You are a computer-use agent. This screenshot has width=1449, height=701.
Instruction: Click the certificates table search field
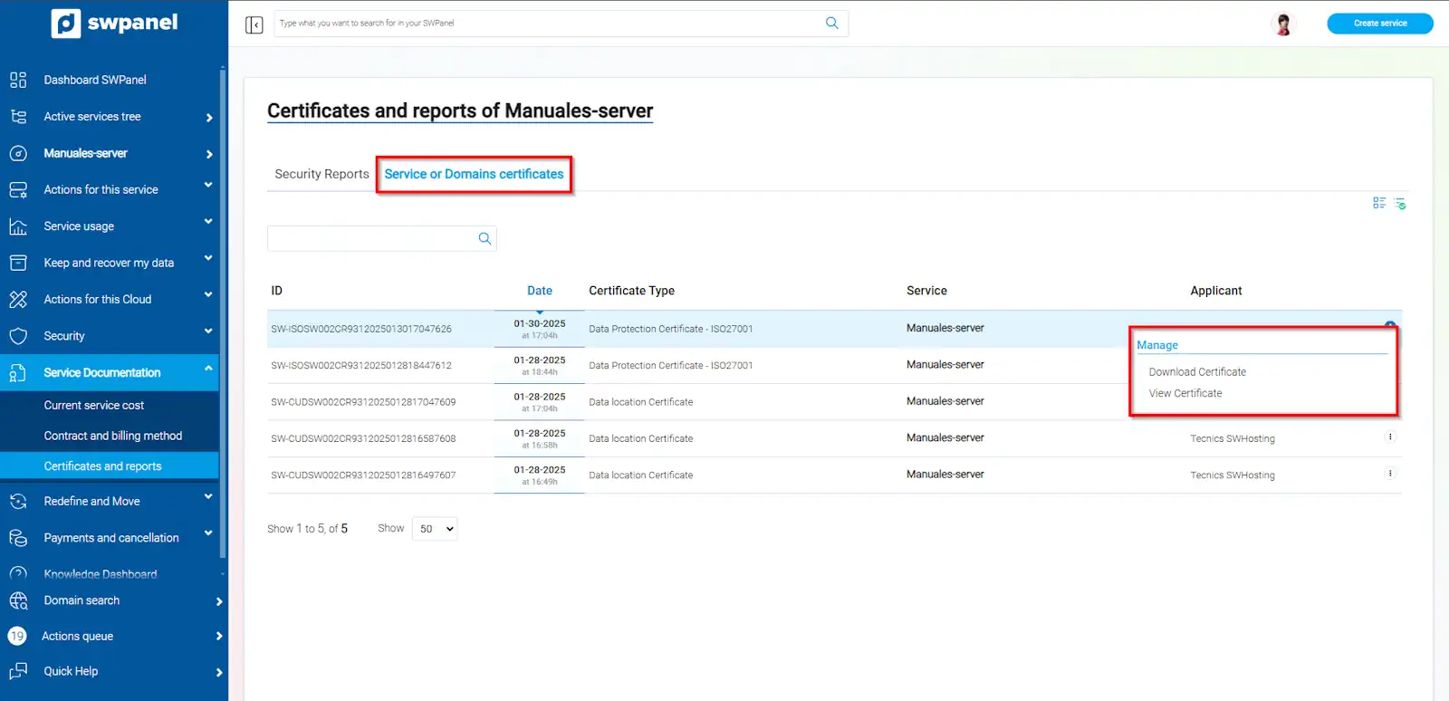[371, 239]
